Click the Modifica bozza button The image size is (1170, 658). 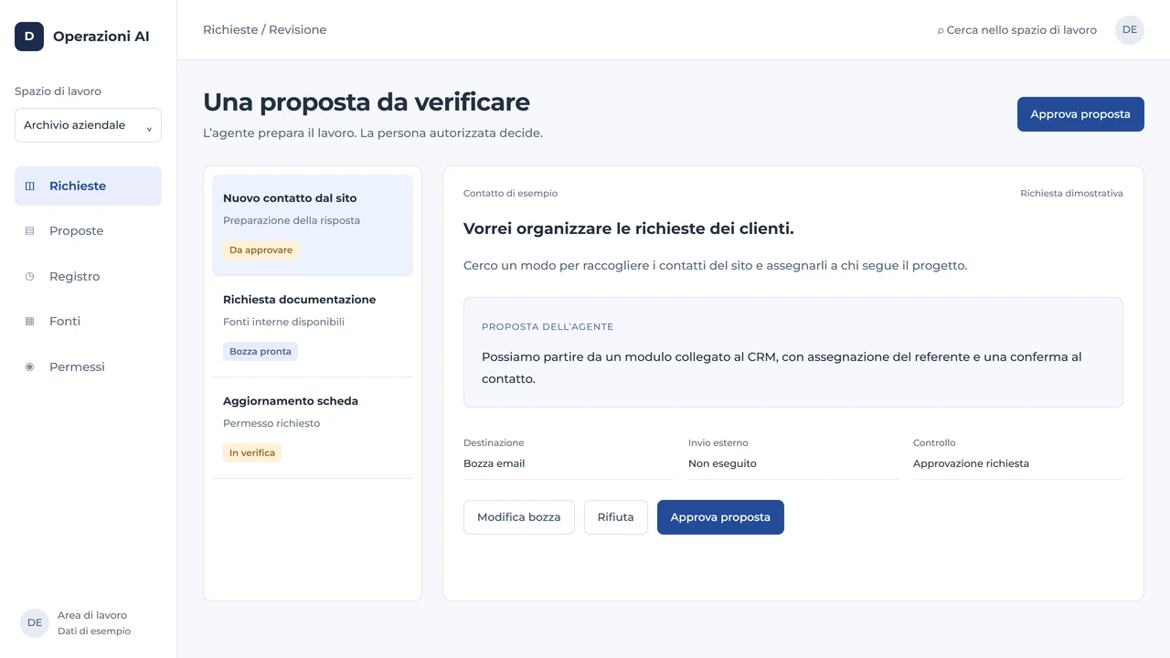[519, 517]
